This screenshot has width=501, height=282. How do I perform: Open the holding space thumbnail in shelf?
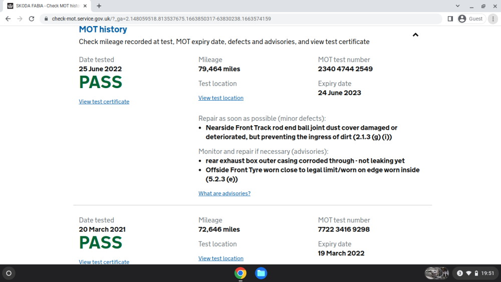[437, 273]
